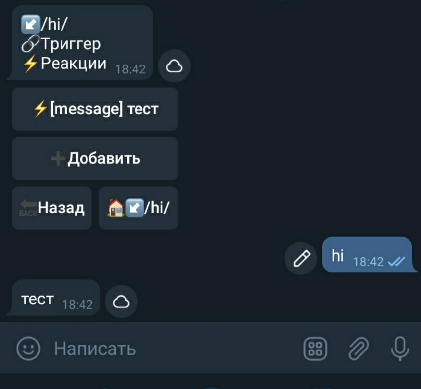Tap the Триггер link line in message

(x=61, y=44)
